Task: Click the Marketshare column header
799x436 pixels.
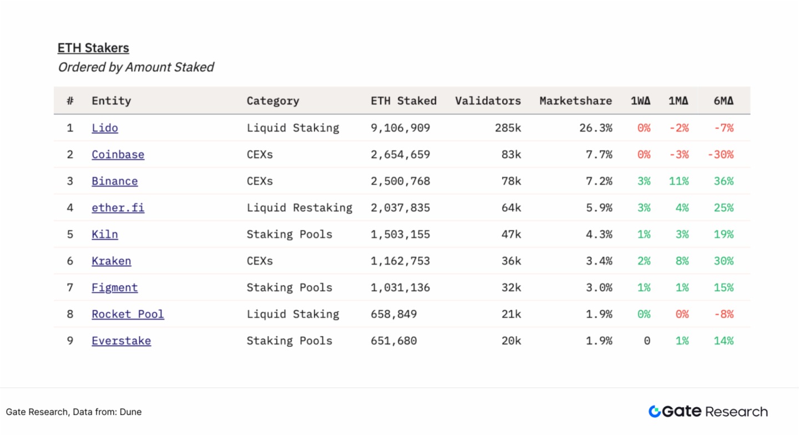Action: pos(575,101)
